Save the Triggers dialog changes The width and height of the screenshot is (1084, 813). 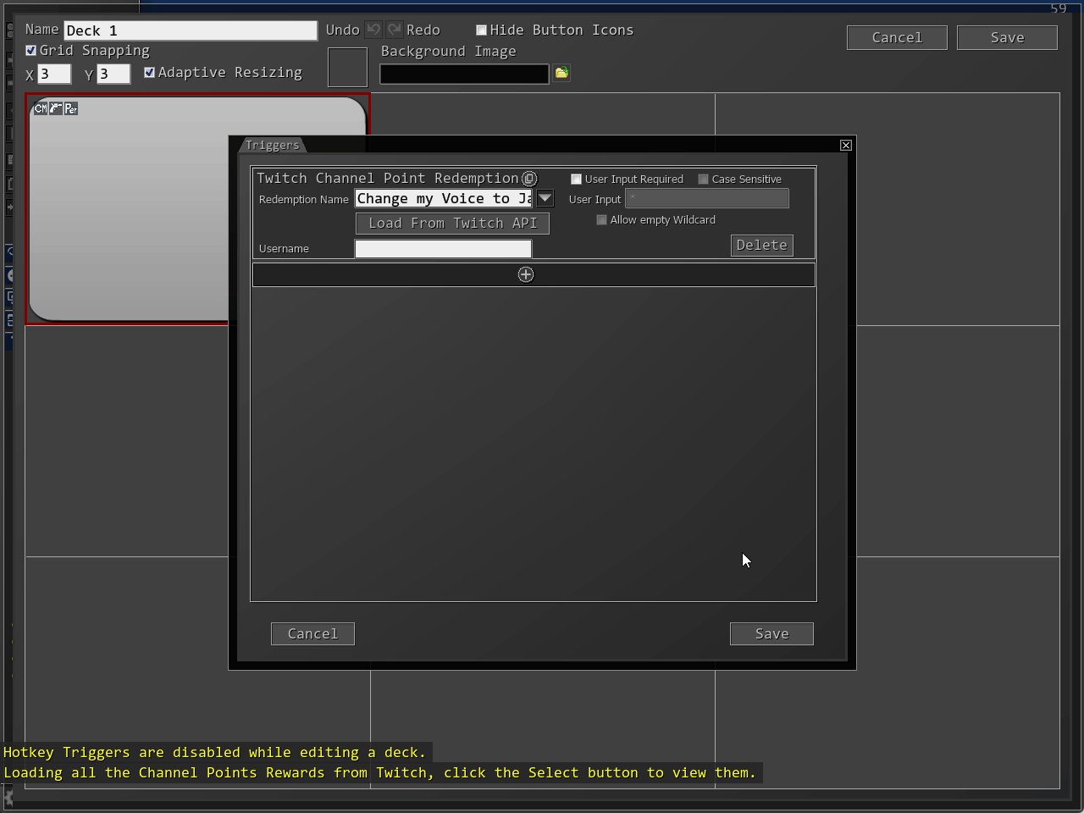pos(772,633)
